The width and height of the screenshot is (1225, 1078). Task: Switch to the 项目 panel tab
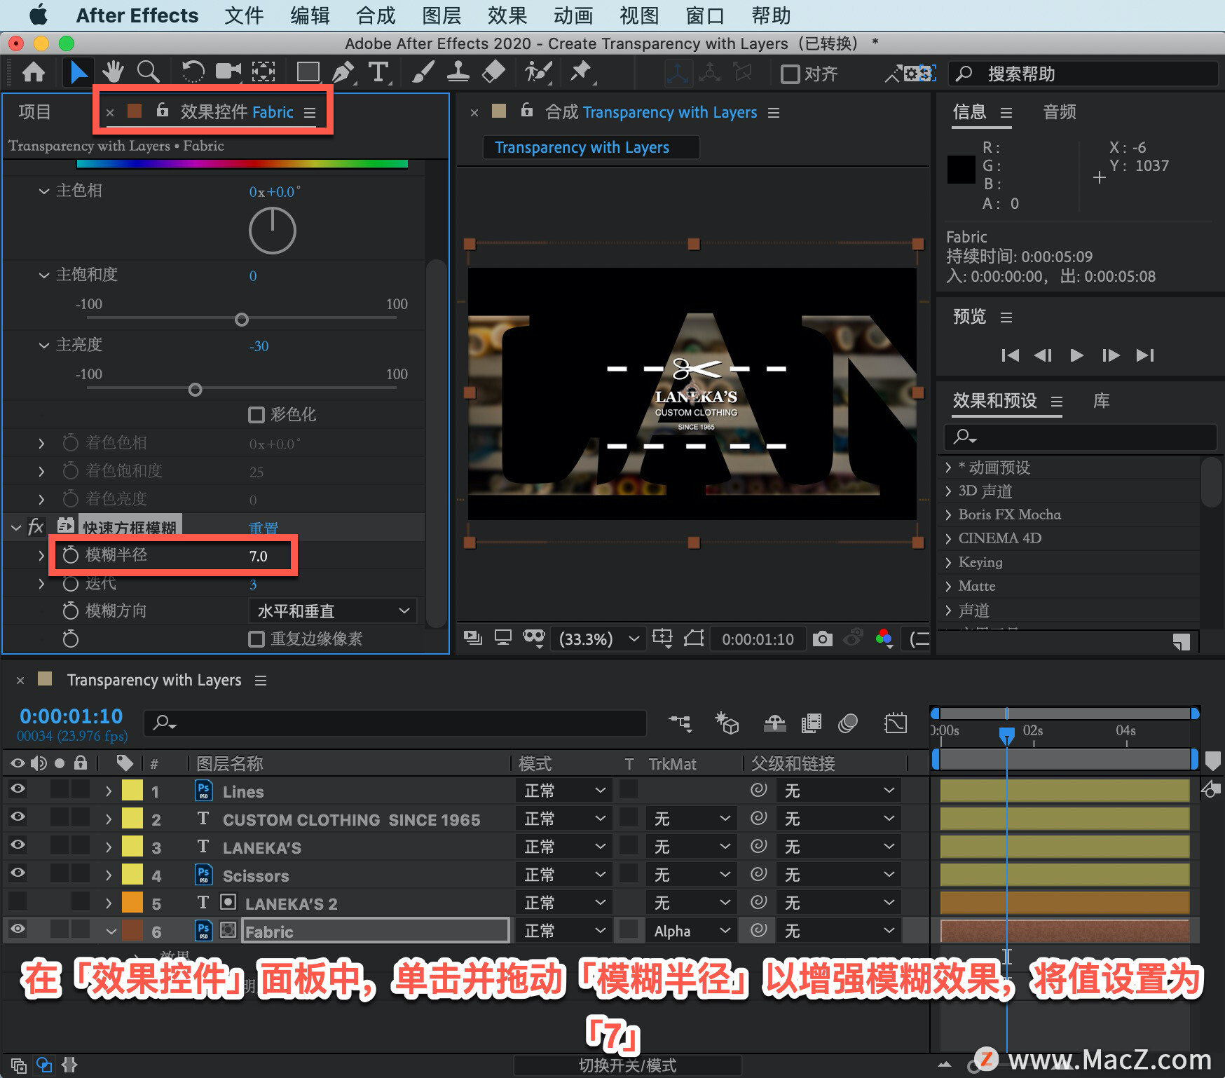[34, 112]
